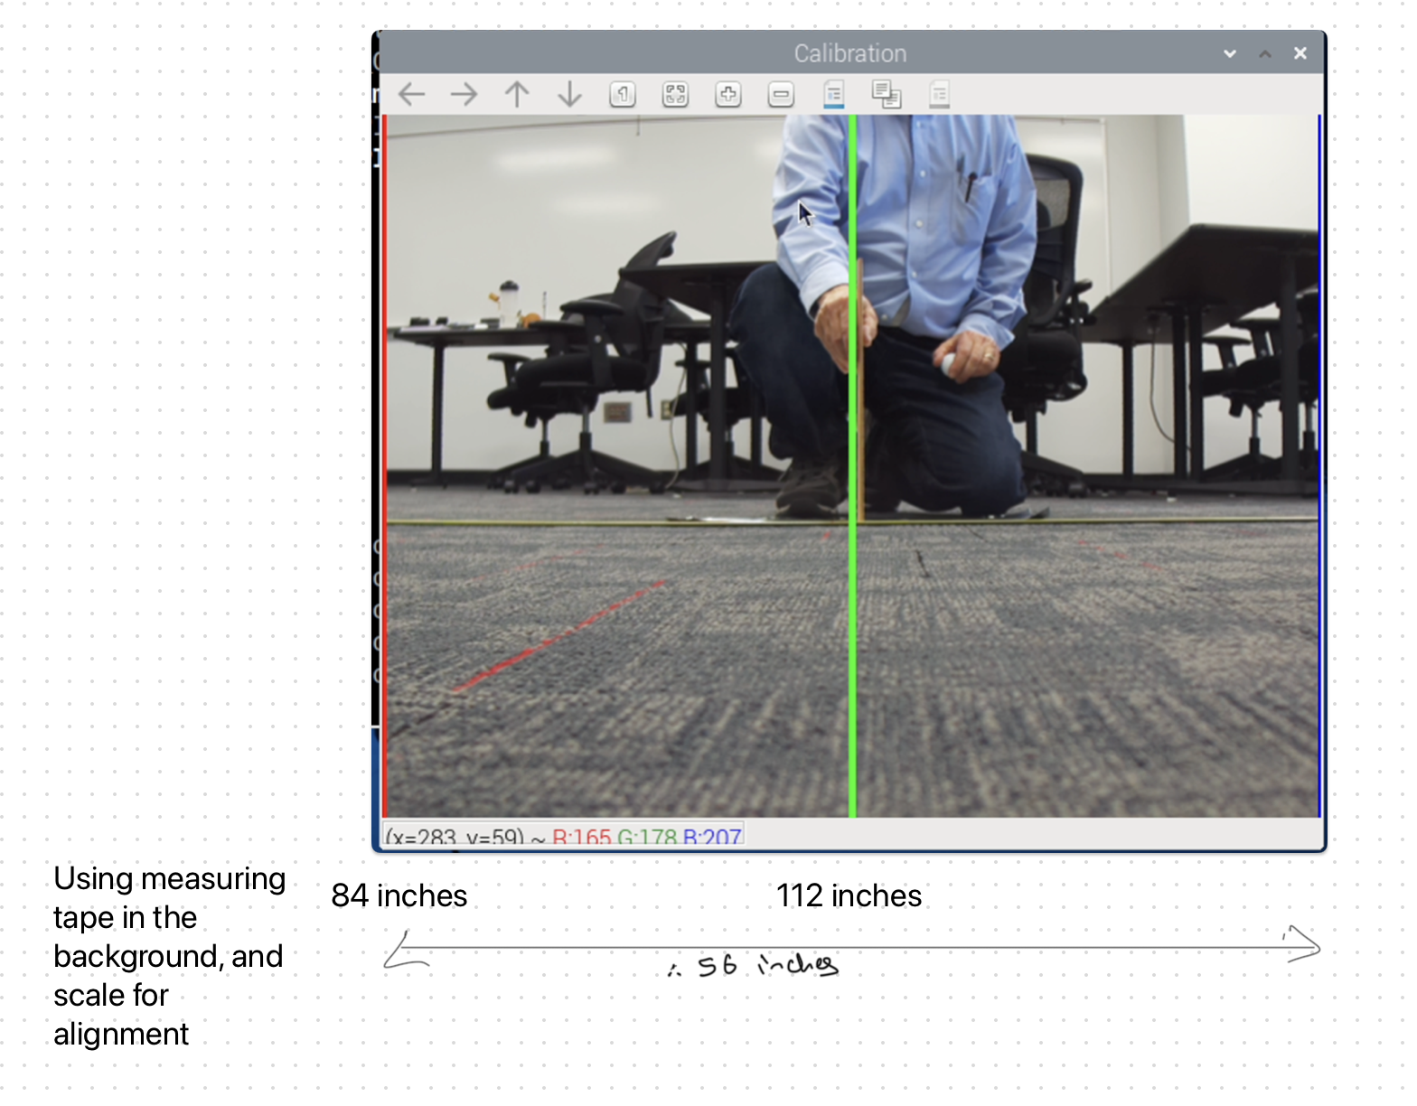
Task: Fit the image to the window size
Action: tap(675, 94)
